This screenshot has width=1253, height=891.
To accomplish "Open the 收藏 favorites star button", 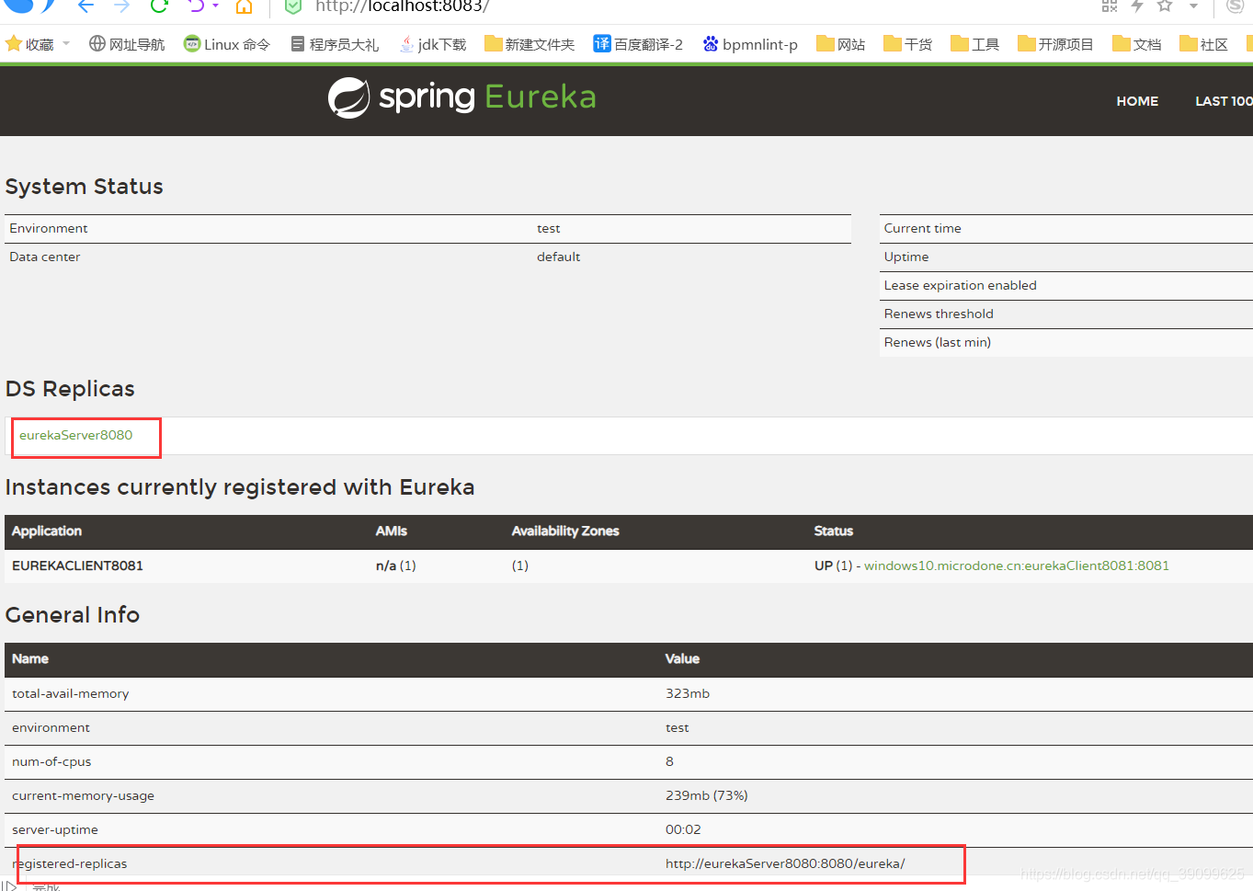I will 30,44.
